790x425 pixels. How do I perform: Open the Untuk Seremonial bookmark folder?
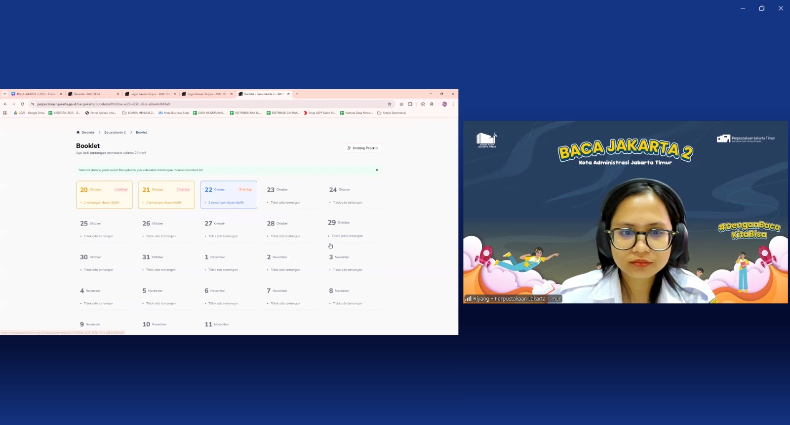392,113
